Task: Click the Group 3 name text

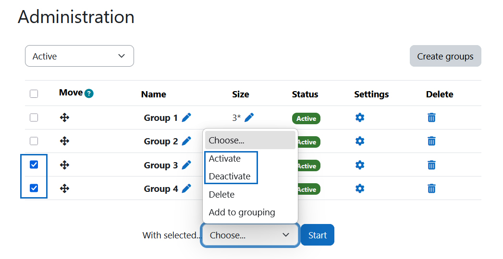Action: (x=161, y=165)
